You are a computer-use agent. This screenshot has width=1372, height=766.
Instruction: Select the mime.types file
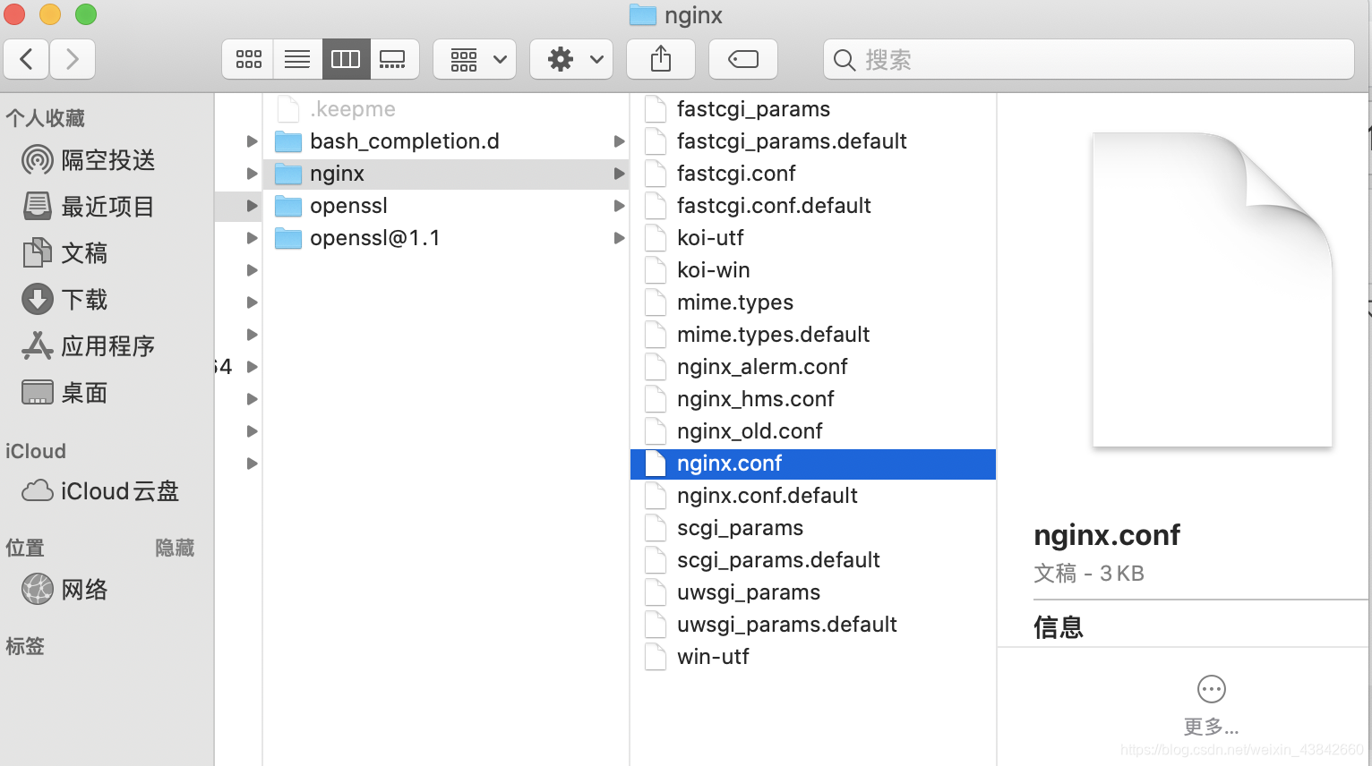tap(813, 302)
